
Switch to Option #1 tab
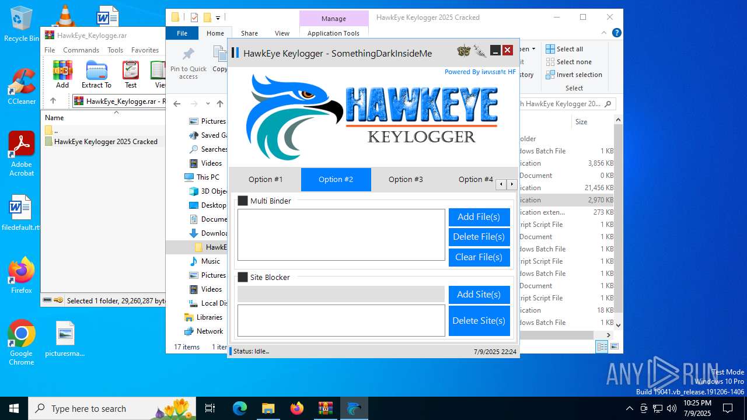[x=266, y=179]
